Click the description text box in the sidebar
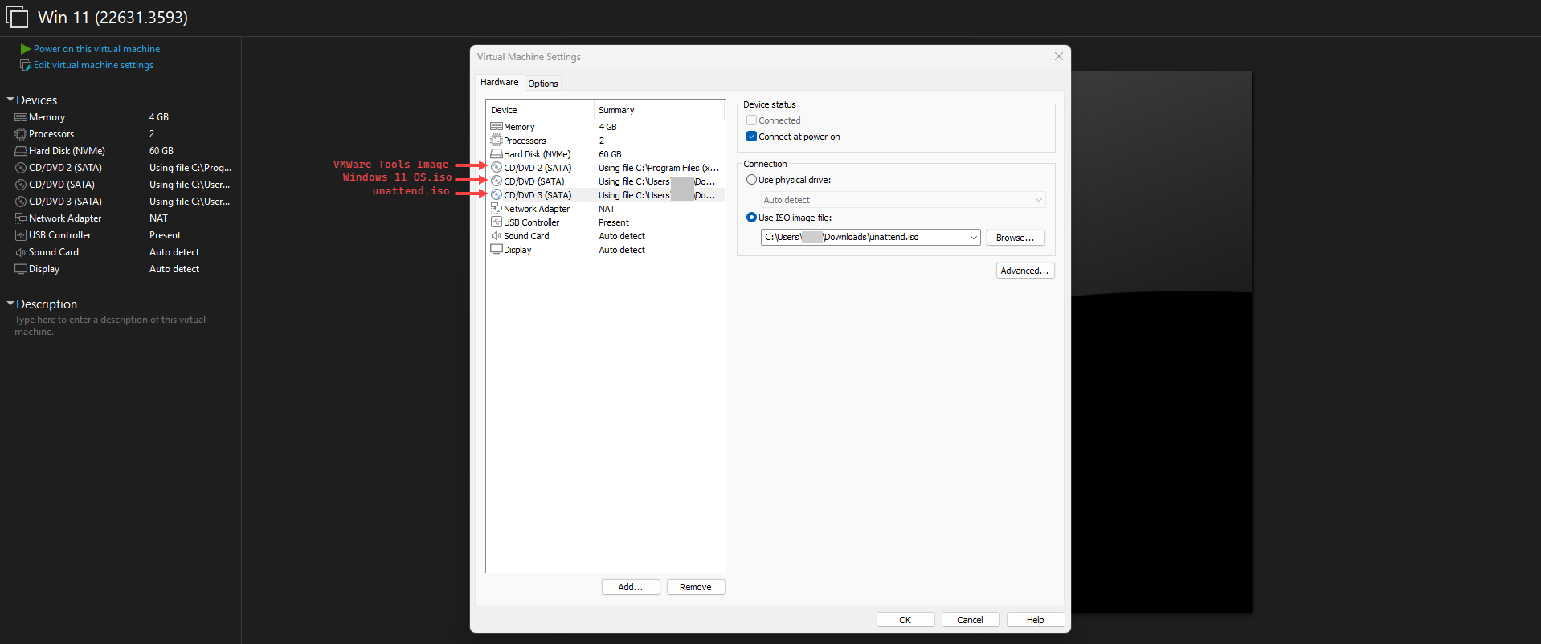 [x=110, y=325]
